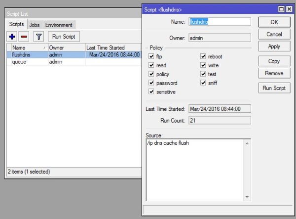The height and width of the screenshot is (219, 296).
Task: Click Run Script in the flushdns dialog
Action: coord(274,88)
